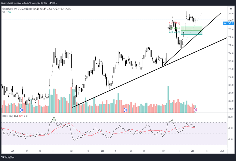Click the dividend D marker in June
The height and width of the screenshot is (161, 236).
21,110
